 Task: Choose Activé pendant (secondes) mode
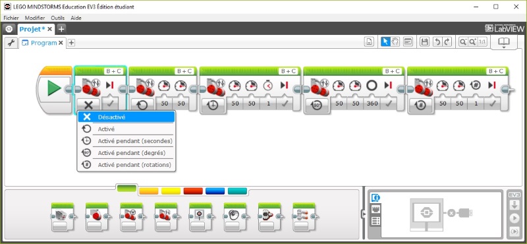126,141
